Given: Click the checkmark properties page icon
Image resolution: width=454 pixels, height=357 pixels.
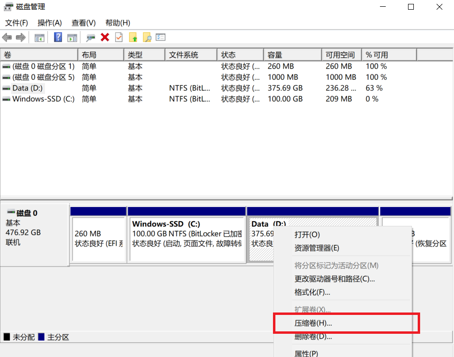Looking at the screenshot, I should (119, 37).
